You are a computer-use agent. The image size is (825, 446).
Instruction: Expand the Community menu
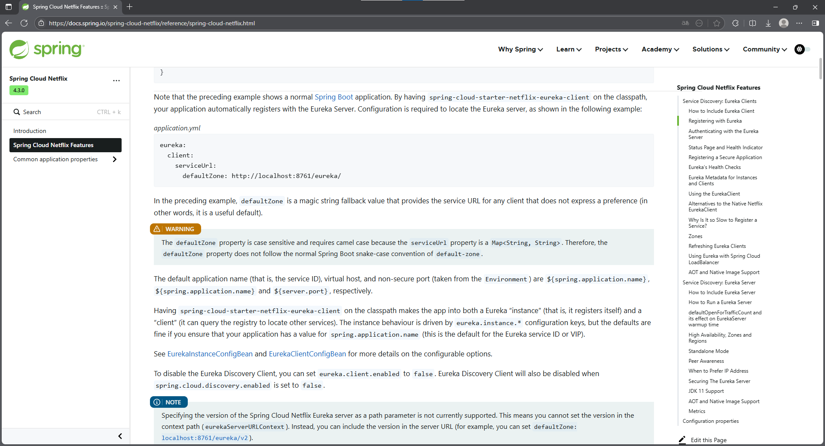(x=765, y=49)
